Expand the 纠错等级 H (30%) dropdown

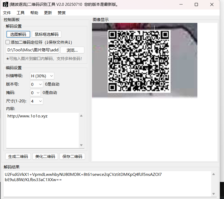point(42,76)
